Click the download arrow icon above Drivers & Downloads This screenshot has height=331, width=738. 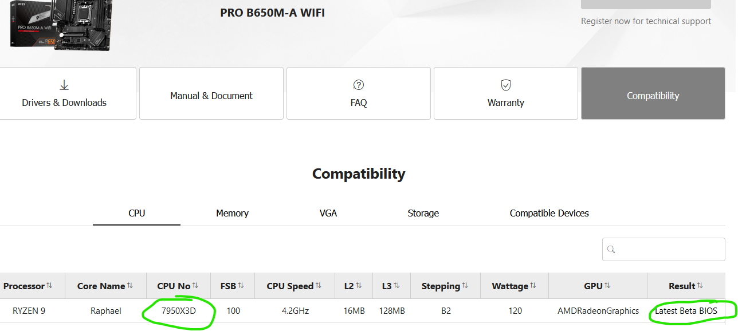(x=64, y=85)
